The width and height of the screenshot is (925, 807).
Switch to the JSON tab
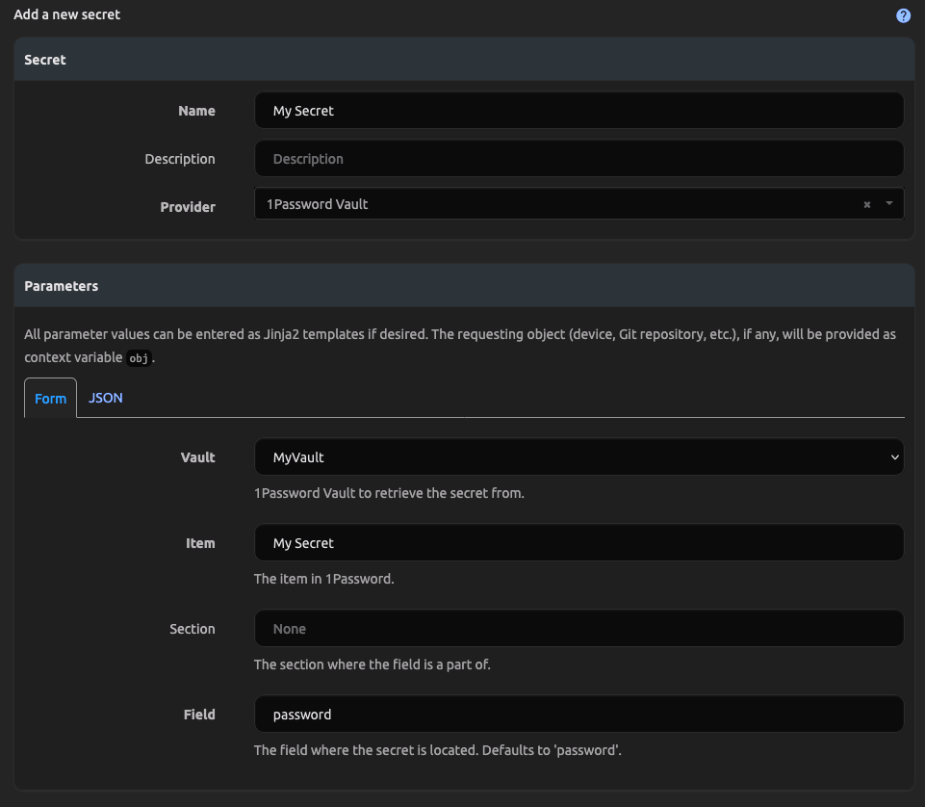pyautogui.click(x=105, y=397)
